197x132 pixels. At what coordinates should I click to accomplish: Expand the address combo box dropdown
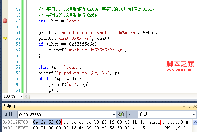coord(114,115)
